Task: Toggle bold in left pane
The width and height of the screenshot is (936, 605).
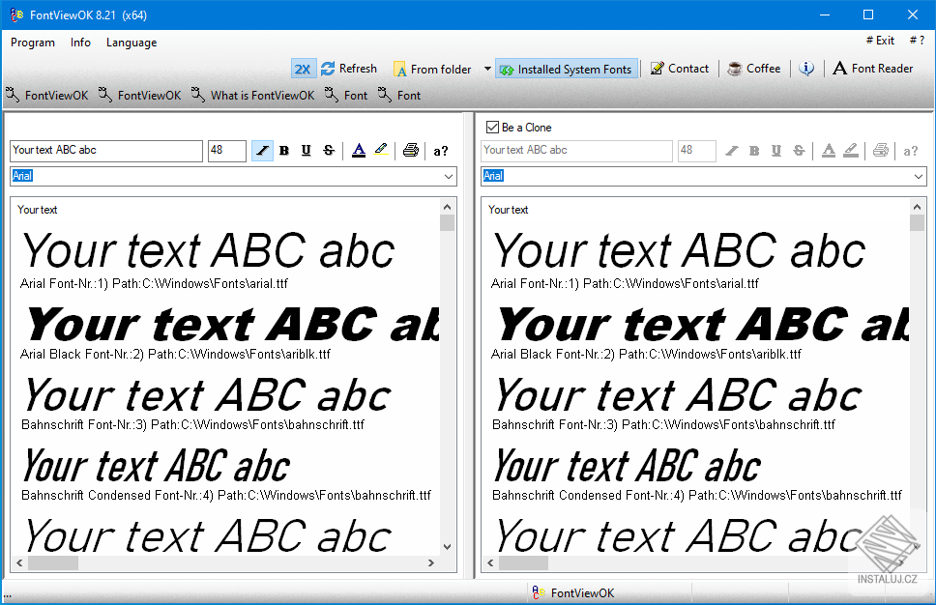Action: click(284, 151)
